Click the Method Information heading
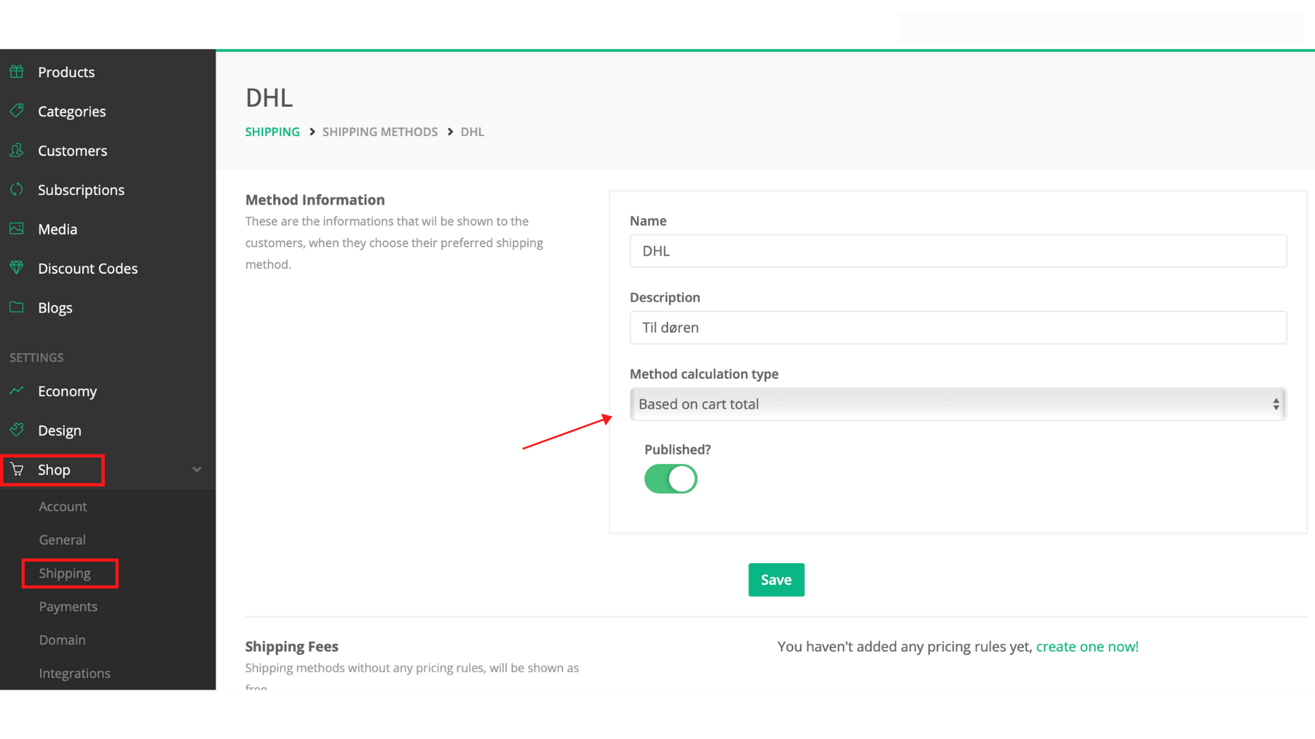The height and width of the screenshot is (739, 1315). [315, 200]
